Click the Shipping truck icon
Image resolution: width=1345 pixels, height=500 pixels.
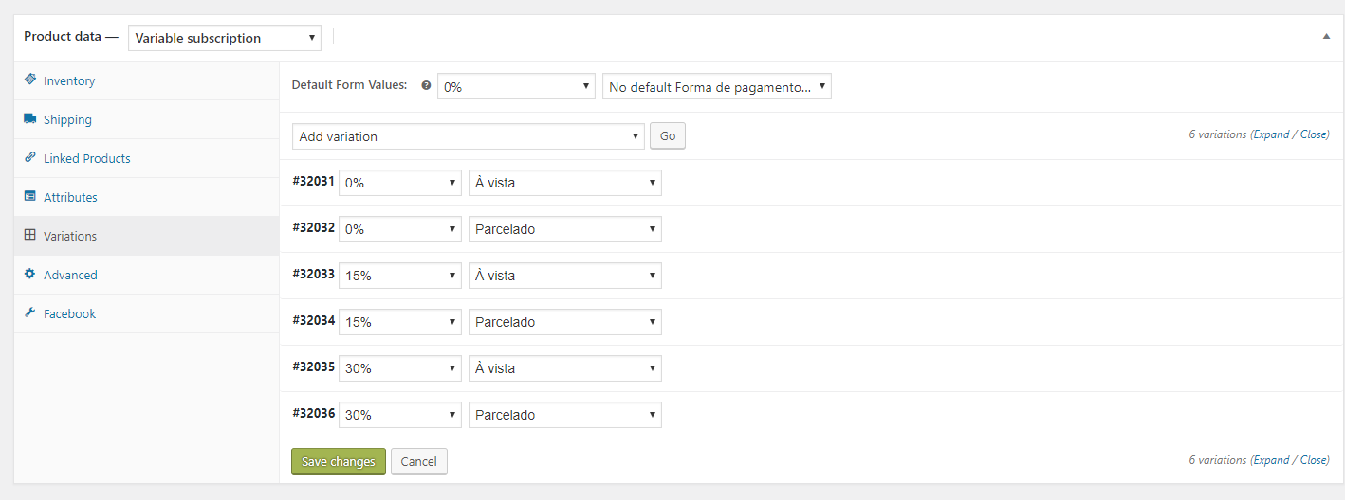[x=30, y=119]
